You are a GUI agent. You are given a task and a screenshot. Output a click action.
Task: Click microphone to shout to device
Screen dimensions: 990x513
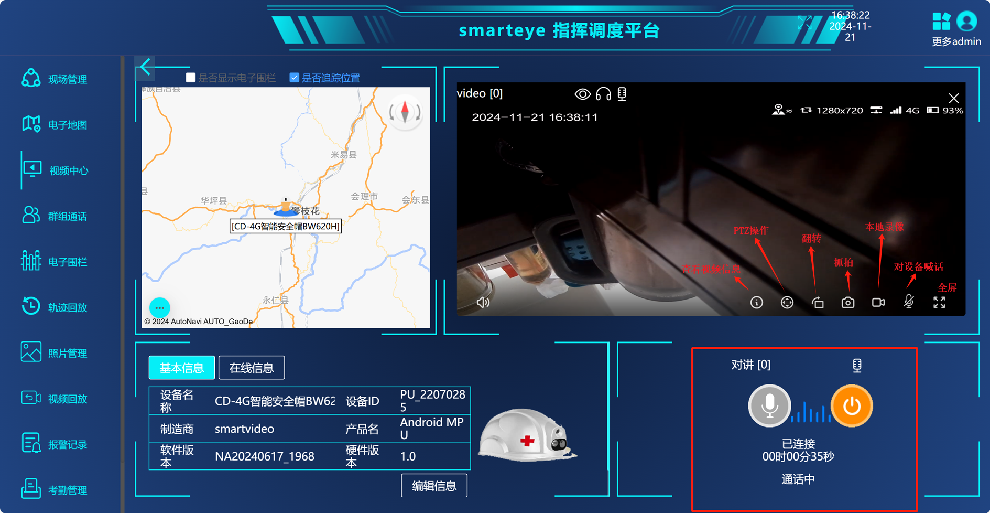click(909, 302)
